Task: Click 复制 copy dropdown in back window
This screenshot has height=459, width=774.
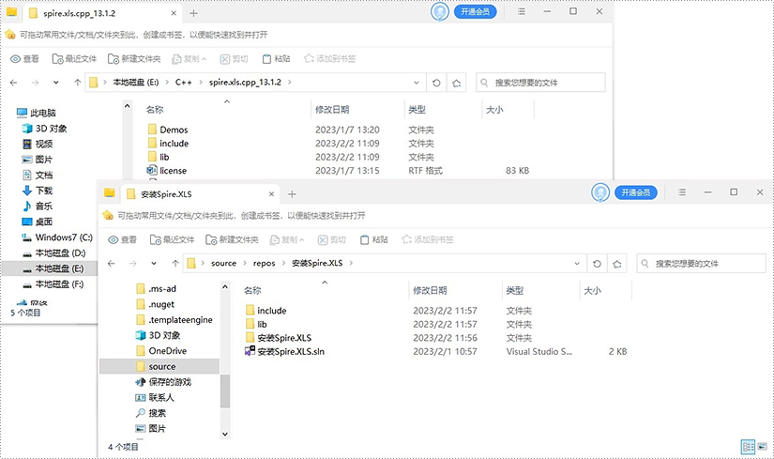Action: pos(190,59)
